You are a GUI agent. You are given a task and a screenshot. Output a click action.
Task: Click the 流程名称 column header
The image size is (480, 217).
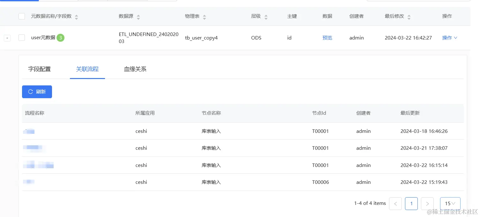point(34,113)
